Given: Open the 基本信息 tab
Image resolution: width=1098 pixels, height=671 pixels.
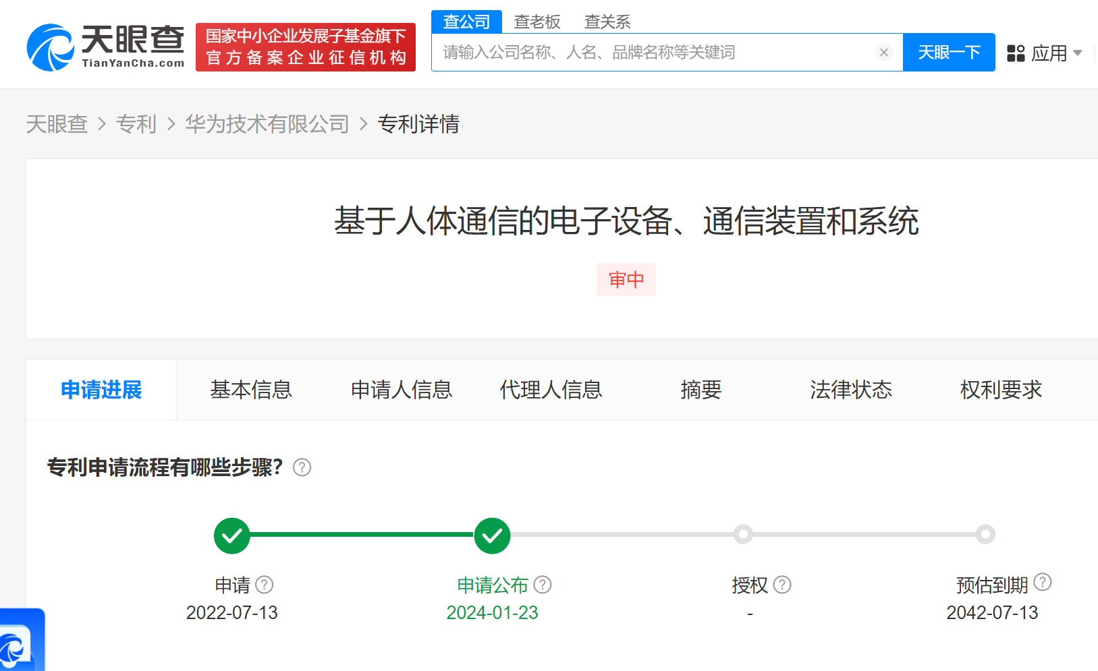Looking at the screenshot, I should click(x=251, y=390).
